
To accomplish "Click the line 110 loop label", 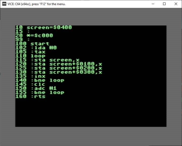I will click(x=38, y=56).
